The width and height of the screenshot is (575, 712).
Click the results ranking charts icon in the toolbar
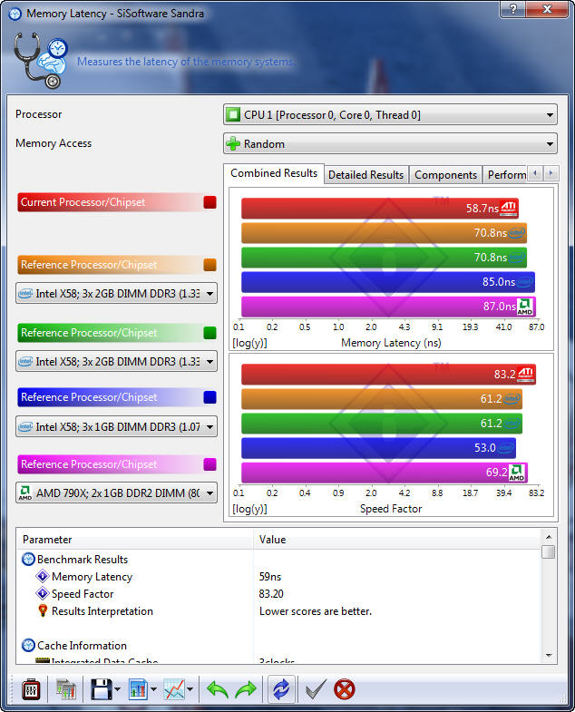(x=66, y=689)
